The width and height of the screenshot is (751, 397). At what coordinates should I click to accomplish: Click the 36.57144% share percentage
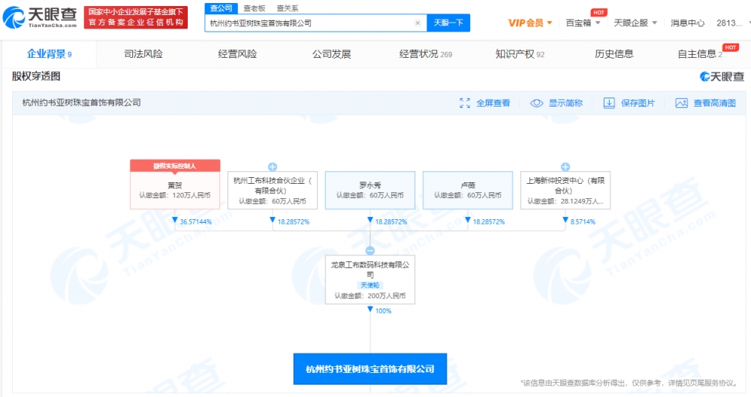(196, 221)
